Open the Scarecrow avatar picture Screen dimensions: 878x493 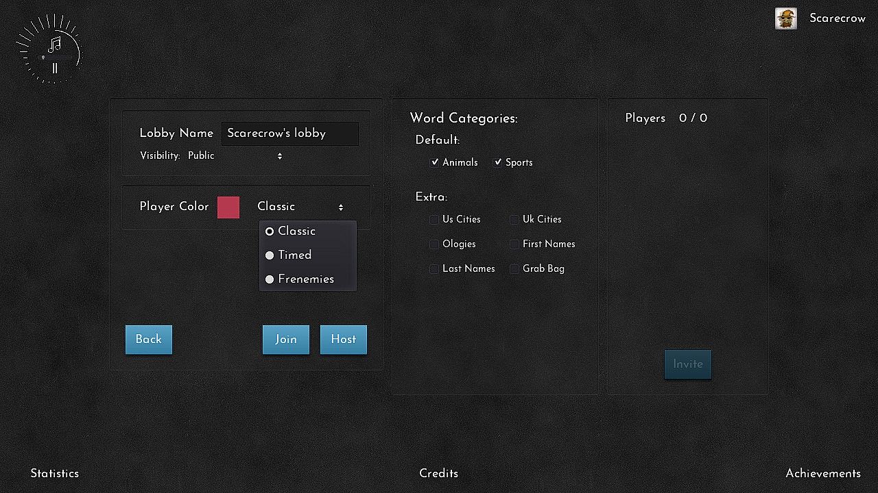pyautogui.click(x=786, y=18)
